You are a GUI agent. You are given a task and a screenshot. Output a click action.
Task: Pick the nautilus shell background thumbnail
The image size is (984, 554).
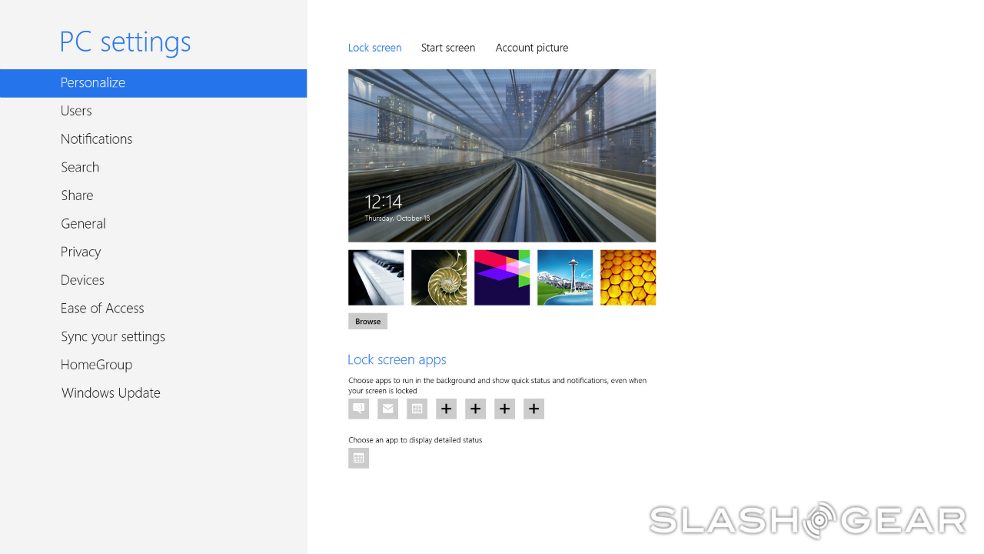pos(439,278)
